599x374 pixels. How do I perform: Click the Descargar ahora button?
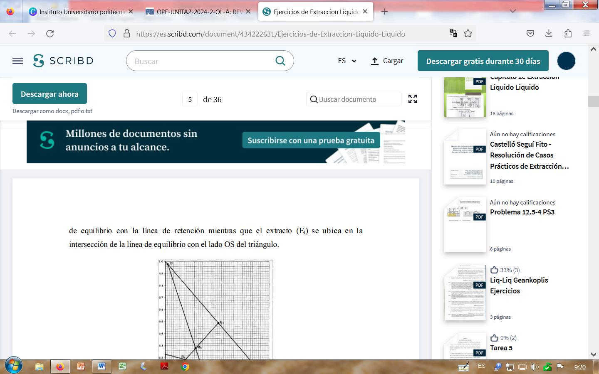(x=50, y=94)
